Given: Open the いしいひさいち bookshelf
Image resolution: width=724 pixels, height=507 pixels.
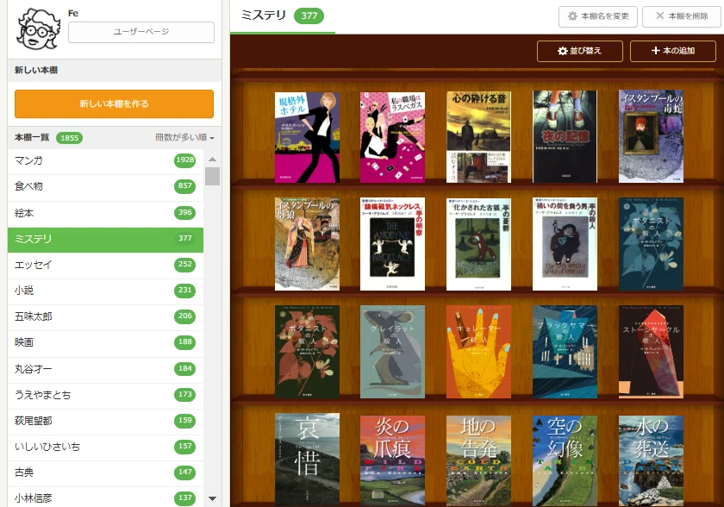Looking at the screenshot, I should pos(105,447).
